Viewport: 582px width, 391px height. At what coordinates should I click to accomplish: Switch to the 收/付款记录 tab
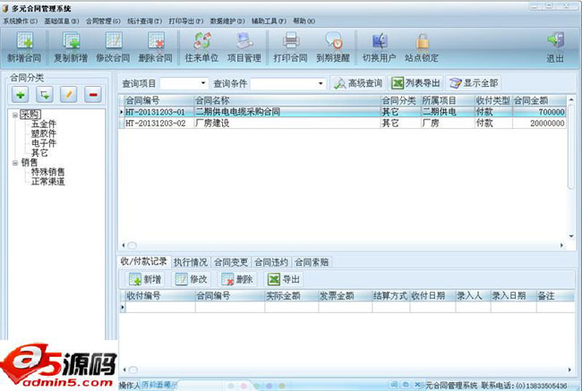pos(143,261)
